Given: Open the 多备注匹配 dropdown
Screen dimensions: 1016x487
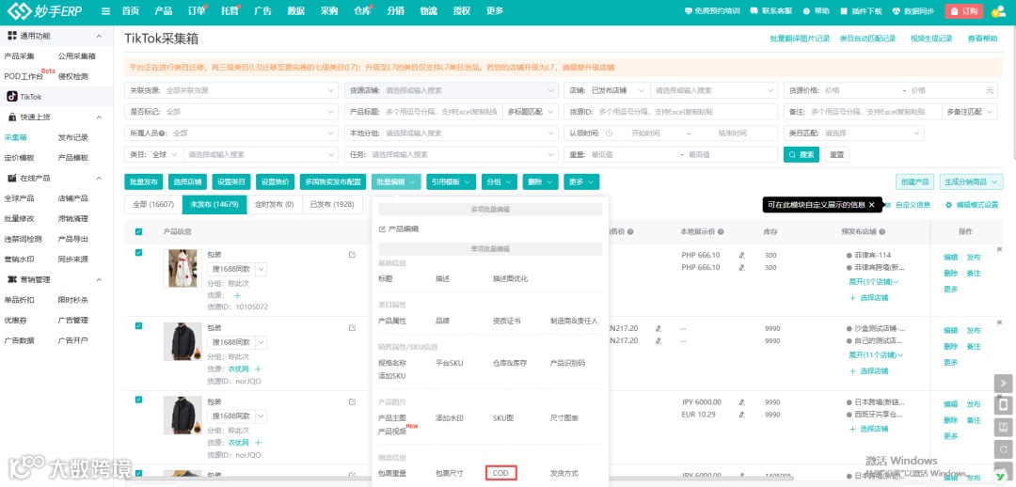Looking at the screenshot, I should [x=969, y=112].
